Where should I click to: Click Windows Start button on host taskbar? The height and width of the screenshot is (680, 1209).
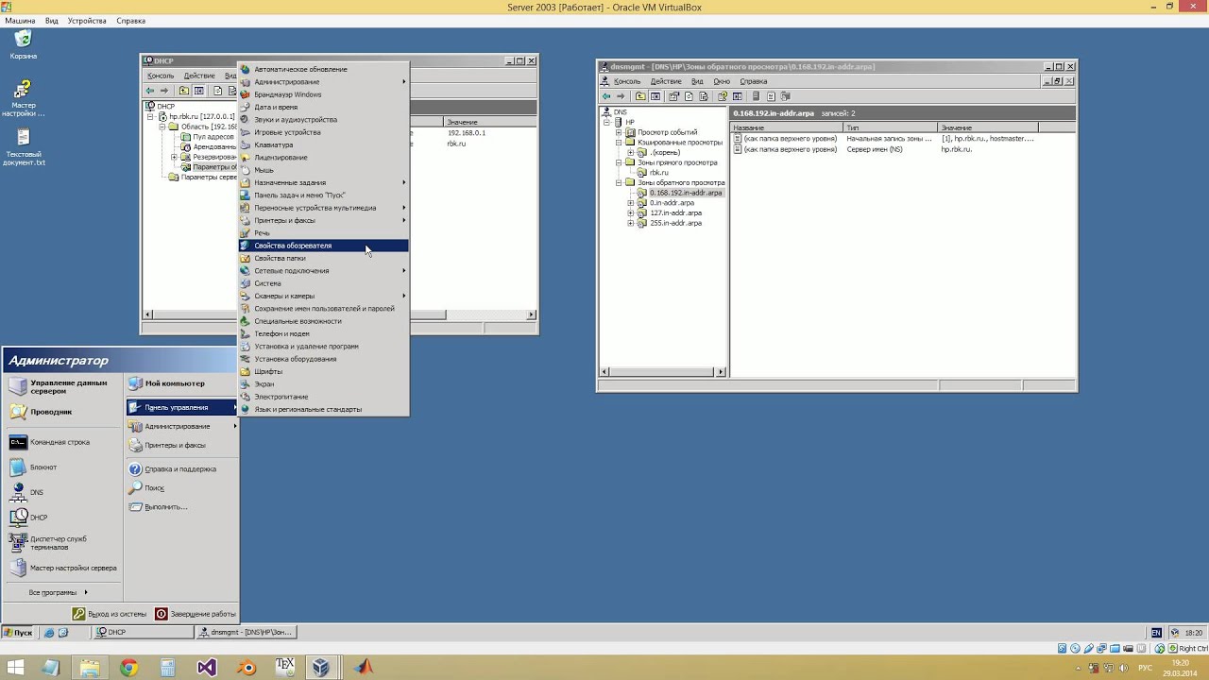[x=15, y=667]
